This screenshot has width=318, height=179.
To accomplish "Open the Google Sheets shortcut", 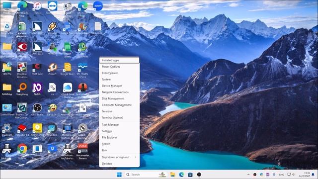I will point(68,49).
